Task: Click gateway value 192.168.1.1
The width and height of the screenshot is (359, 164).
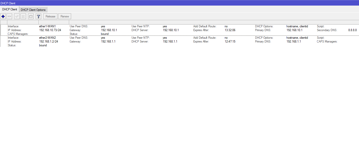Action: [x=108, y=42]
